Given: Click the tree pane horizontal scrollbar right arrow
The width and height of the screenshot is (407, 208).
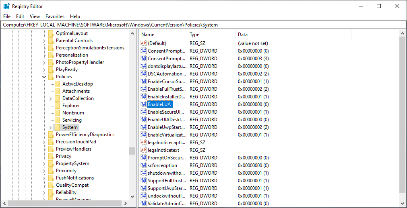Looking at the screenshot, I should click(x=126, y=203).
